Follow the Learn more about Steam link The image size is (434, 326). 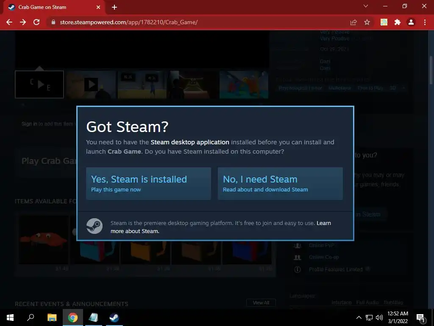220,227
